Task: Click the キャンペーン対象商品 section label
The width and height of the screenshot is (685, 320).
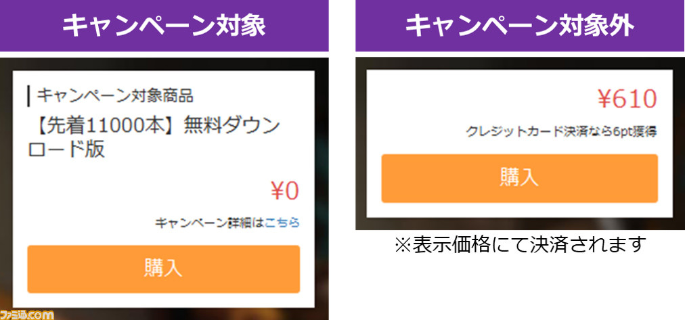Action: coord(115,95)
